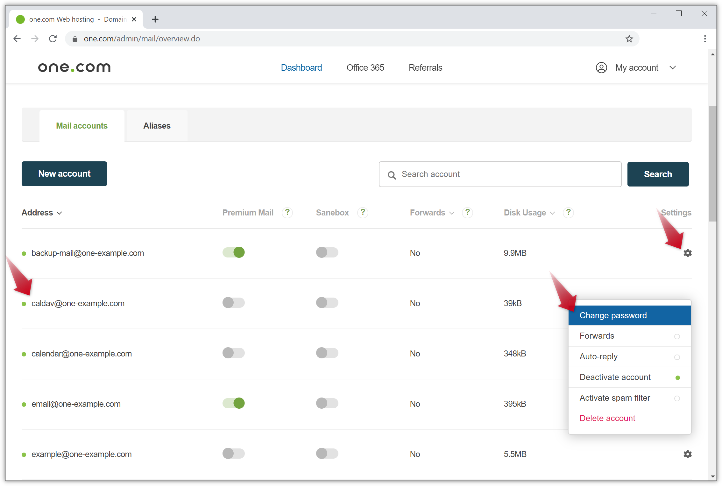722x486 pixels.
Task: Toggle Sanebox switch for calendar account
Action: click(x=327, y=354)
